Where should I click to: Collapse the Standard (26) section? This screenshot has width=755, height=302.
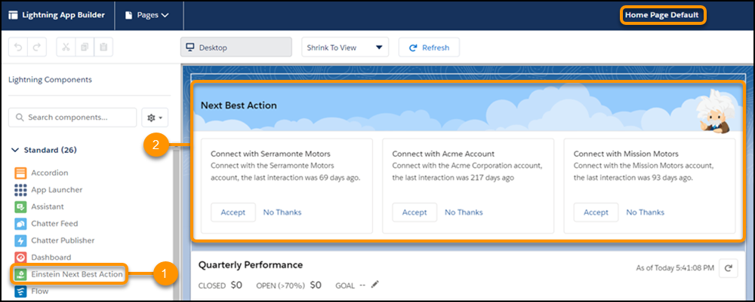15,151
